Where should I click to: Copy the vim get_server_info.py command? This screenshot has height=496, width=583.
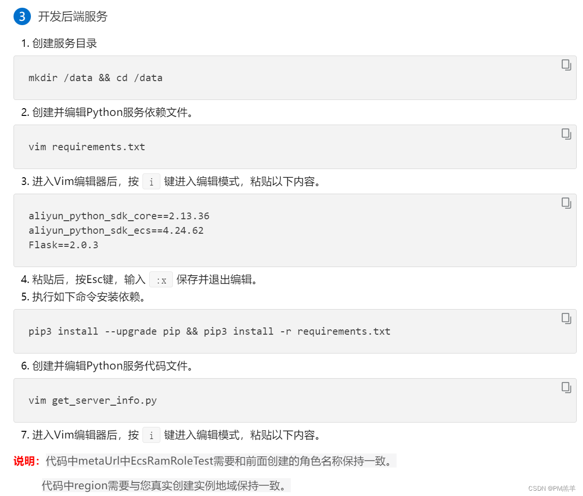click(x=566, y=387)
